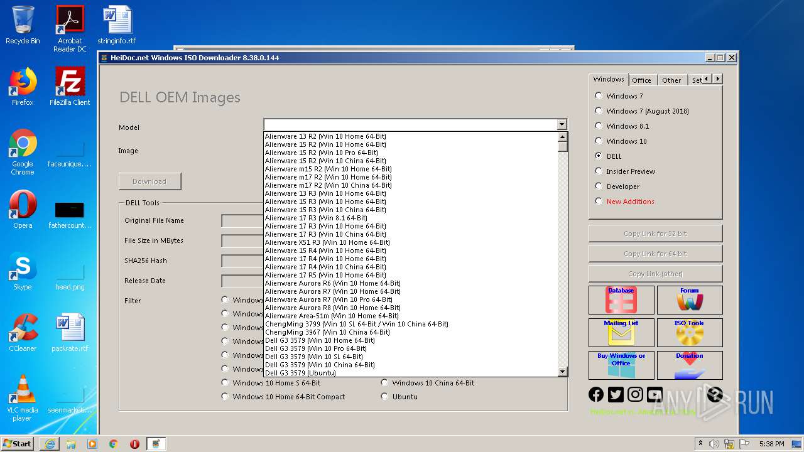Click tab strip scroll right arrow

[x=717, y=79]
